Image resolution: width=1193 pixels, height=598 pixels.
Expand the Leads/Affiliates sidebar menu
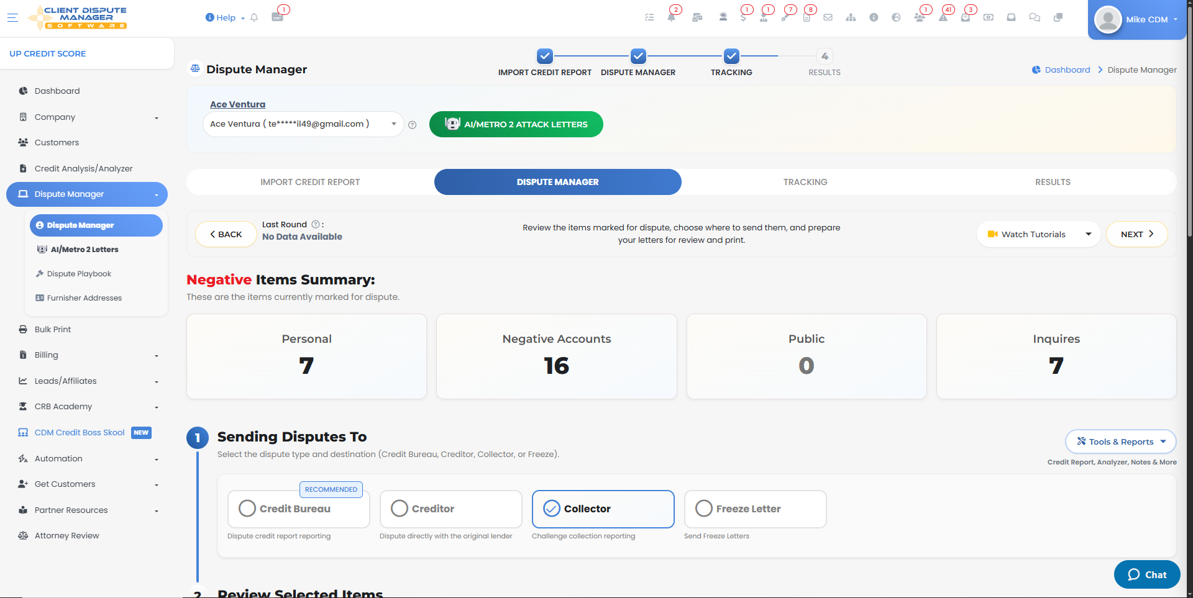coord(87,381)
